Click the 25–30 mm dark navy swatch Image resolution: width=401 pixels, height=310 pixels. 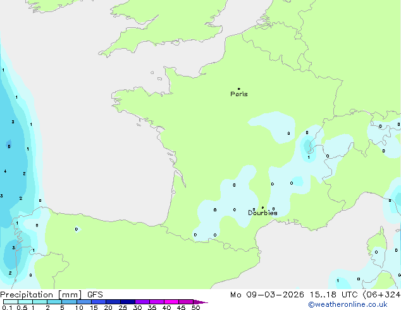click(x=128, y=302)
